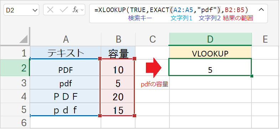The image size is (280, 129).
Task: Select row 3 header
Action: click(x=15, y=83)
